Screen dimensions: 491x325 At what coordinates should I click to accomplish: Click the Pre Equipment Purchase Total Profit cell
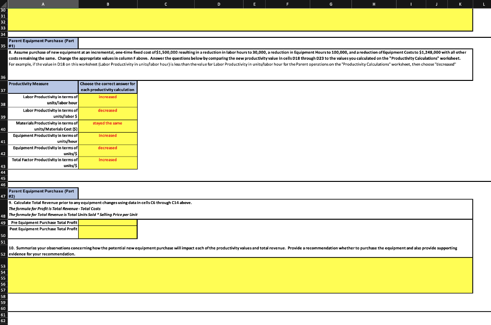[108, 223]
